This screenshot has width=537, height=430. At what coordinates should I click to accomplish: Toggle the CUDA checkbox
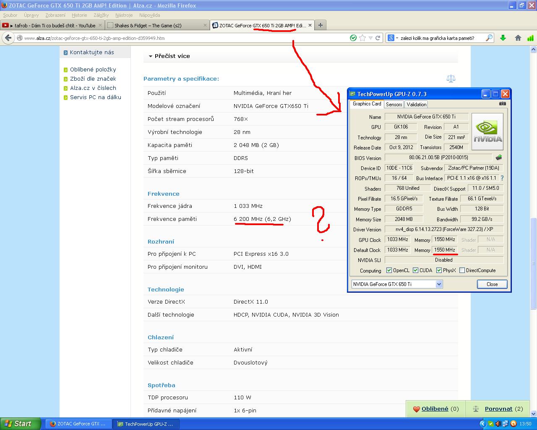[x=415, y=270]
